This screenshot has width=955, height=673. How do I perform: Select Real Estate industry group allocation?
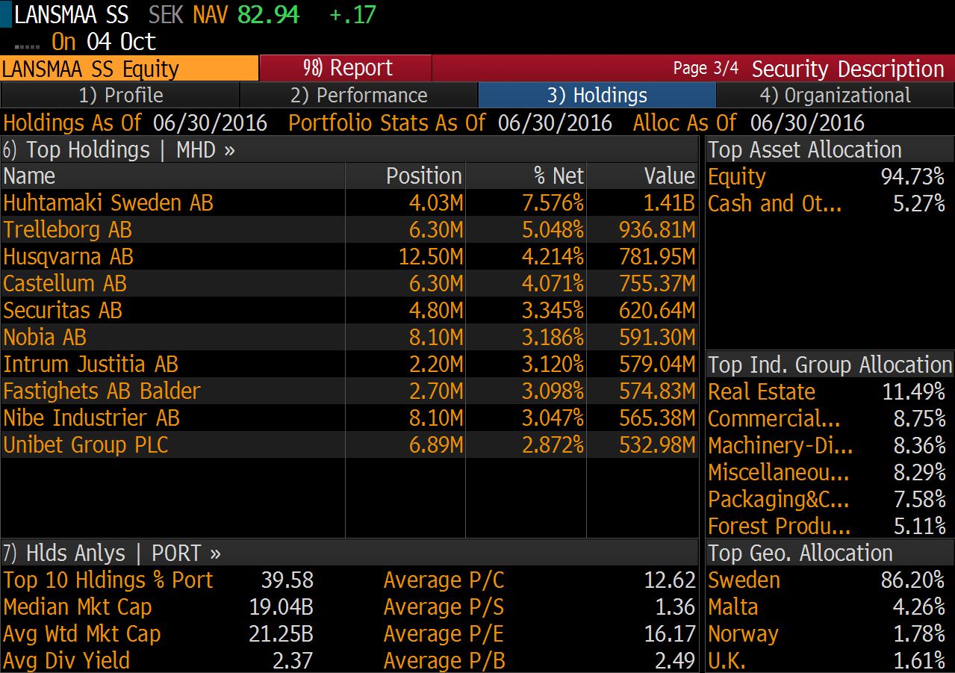pos(762,391)
